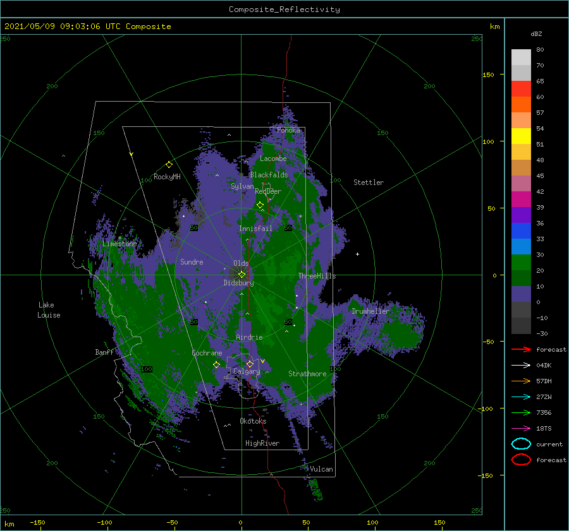
Task: Select the red forecast ellipse legend icon
Action: 521,460
